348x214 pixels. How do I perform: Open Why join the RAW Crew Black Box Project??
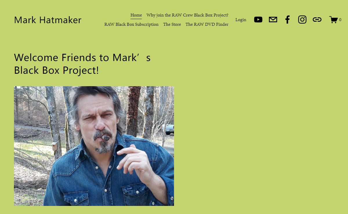point(187,15)
